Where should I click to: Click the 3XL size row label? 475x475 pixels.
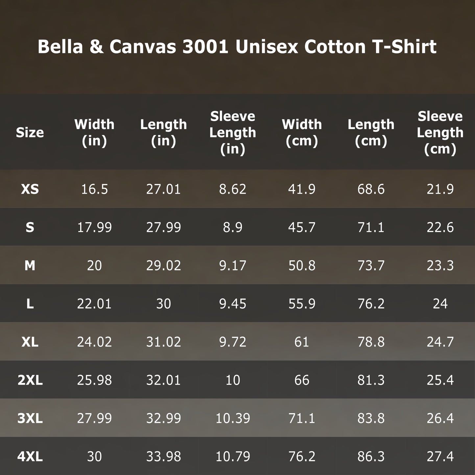(30, 418)
